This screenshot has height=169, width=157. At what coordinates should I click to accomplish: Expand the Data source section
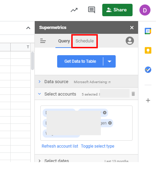[x=40, y=82]
